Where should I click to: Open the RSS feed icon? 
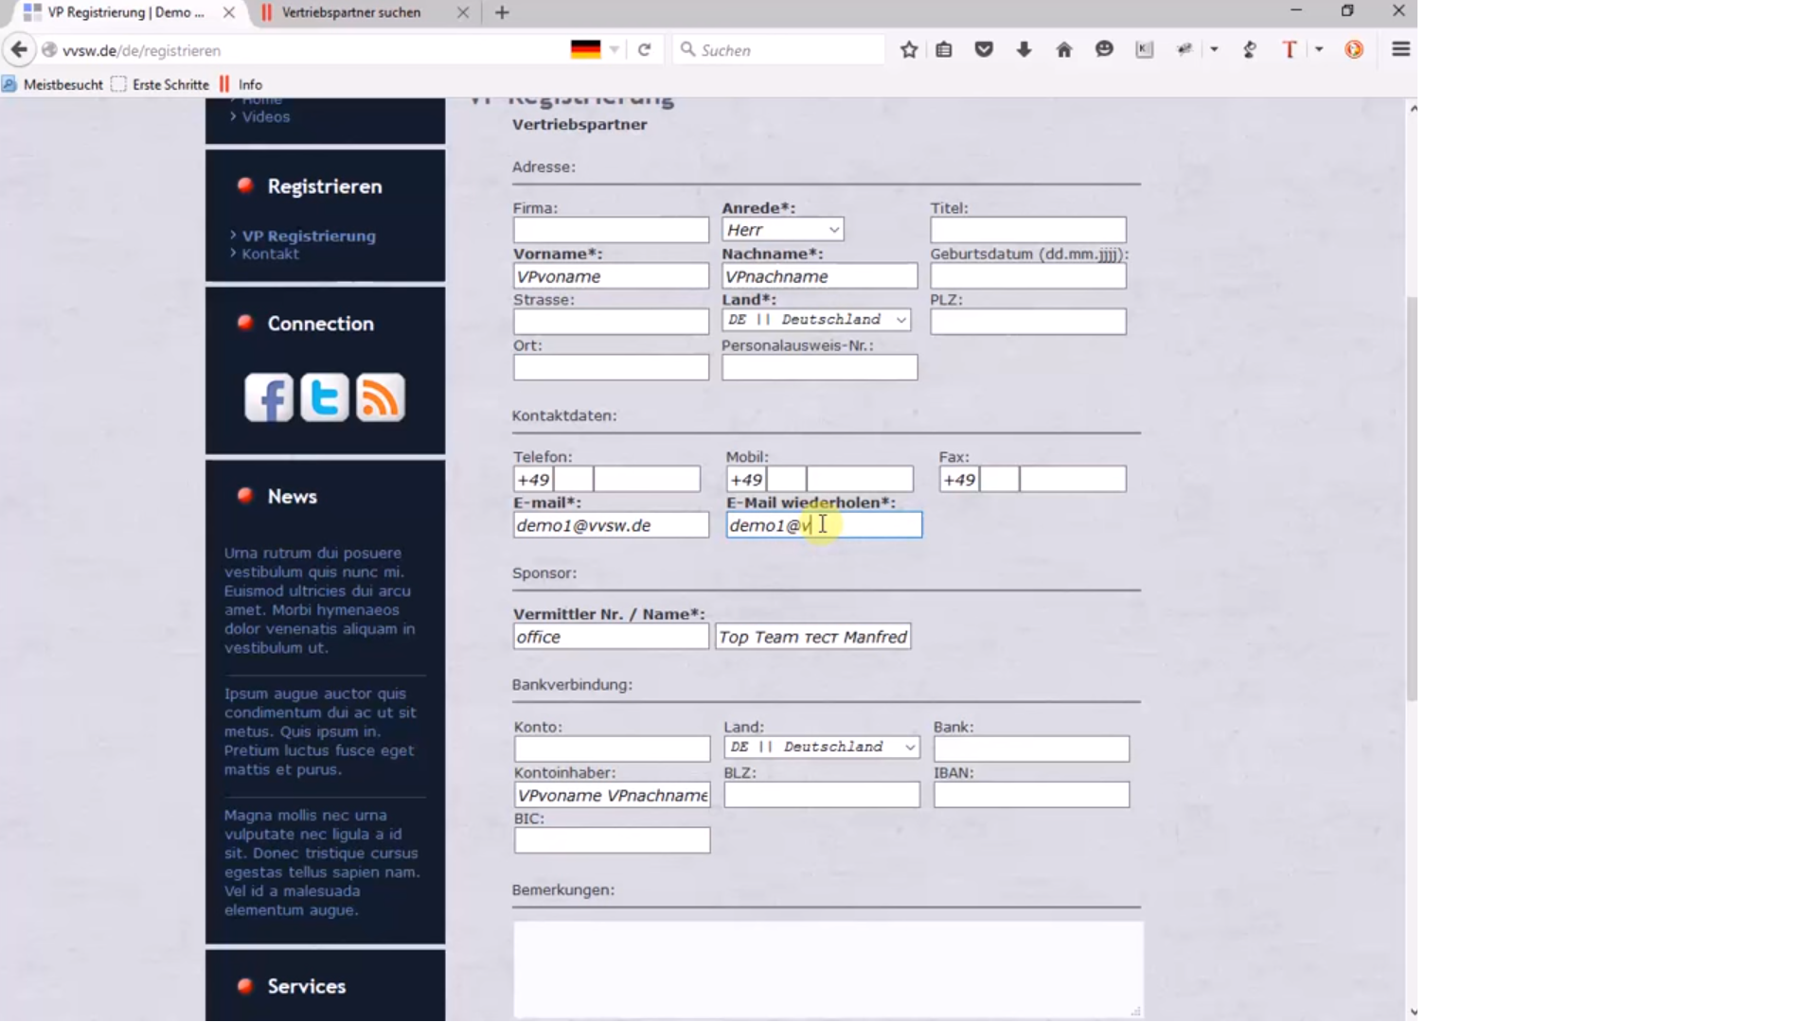tap(380, 397)
